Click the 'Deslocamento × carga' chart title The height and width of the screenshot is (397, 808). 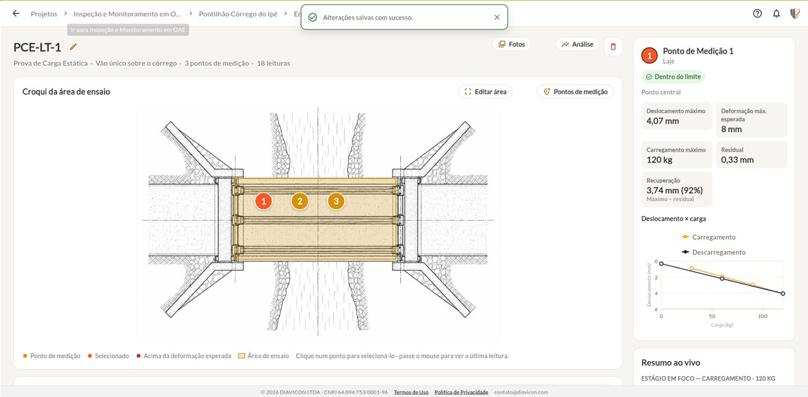pyautogui.click(x=674, y=219)
